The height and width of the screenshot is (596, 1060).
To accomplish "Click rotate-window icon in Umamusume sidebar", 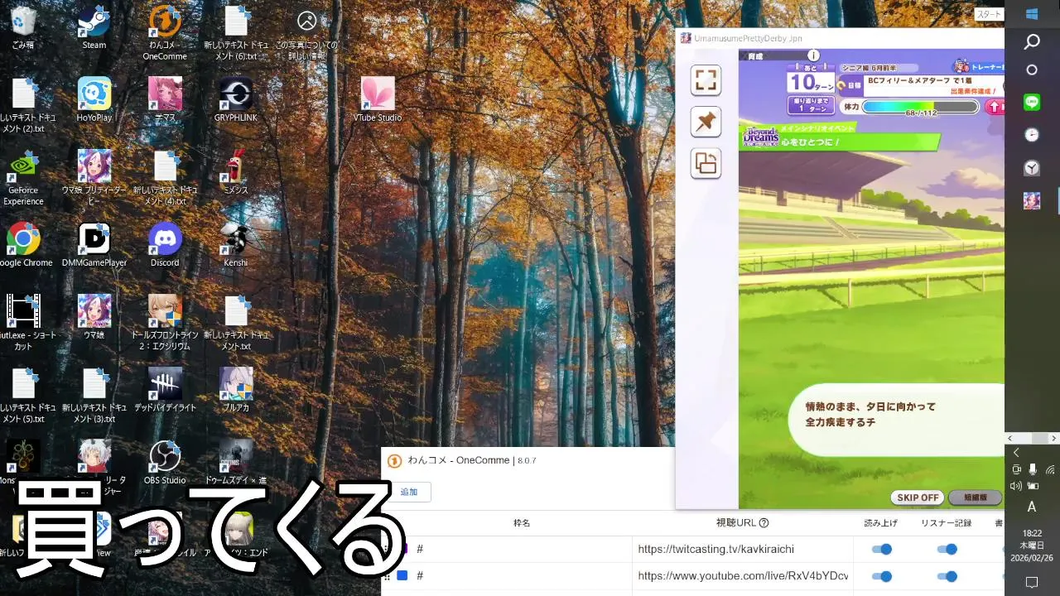I will (706, 163).
